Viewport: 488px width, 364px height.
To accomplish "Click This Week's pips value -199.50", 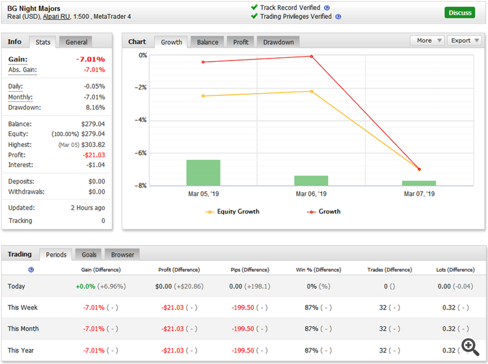I will [243, 307].
